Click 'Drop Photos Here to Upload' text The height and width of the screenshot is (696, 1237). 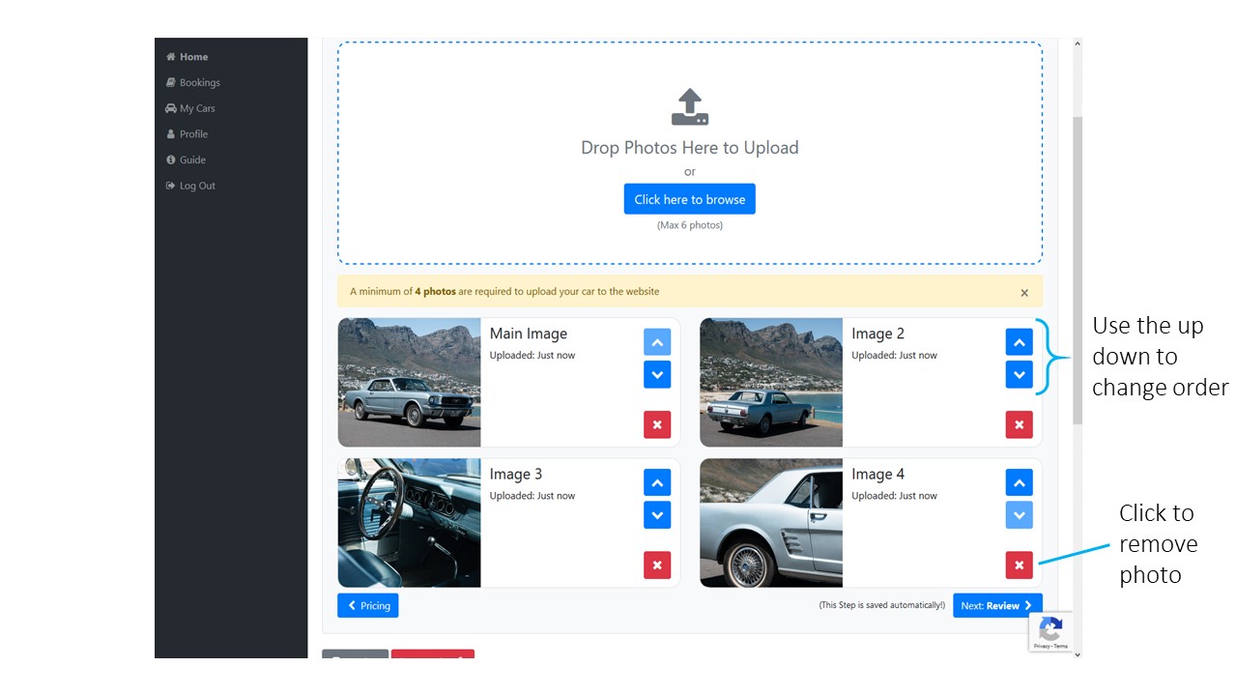coord(690,148)
